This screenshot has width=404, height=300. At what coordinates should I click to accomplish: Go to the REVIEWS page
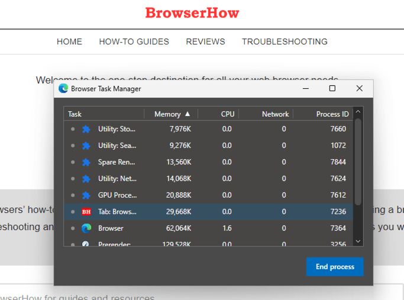205,42
